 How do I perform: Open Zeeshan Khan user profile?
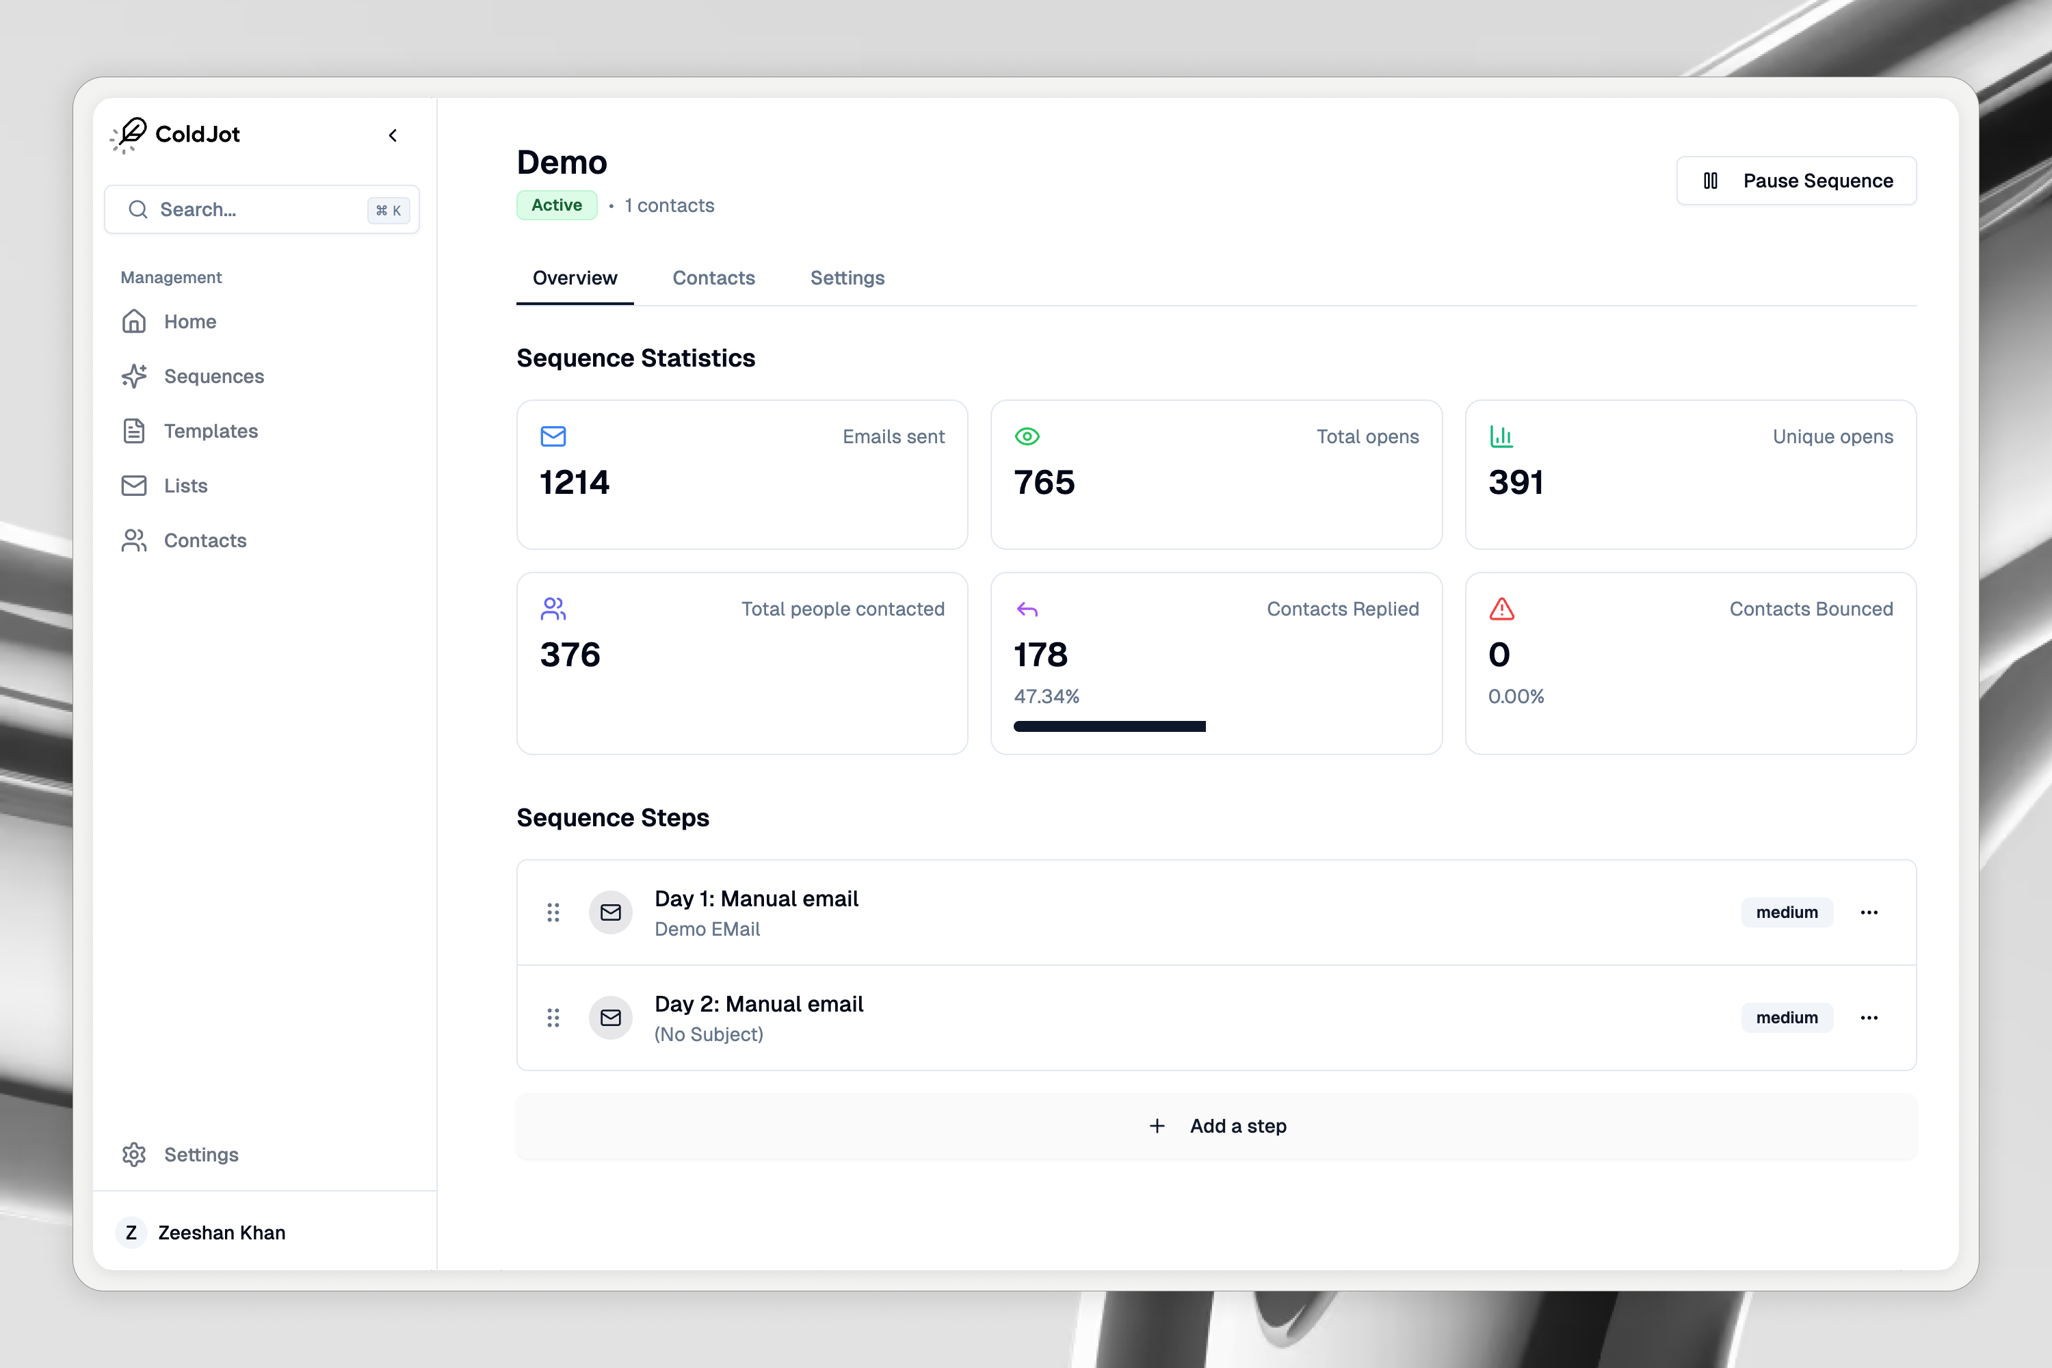pos(222,1233)
